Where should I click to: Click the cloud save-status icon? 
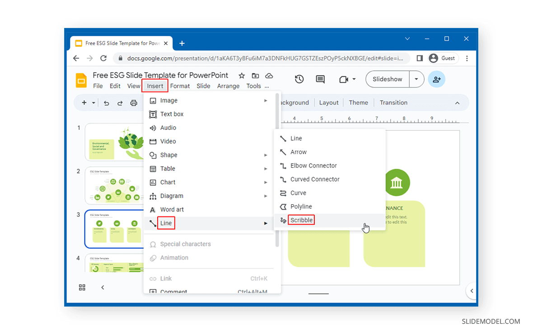pos(268,75)
